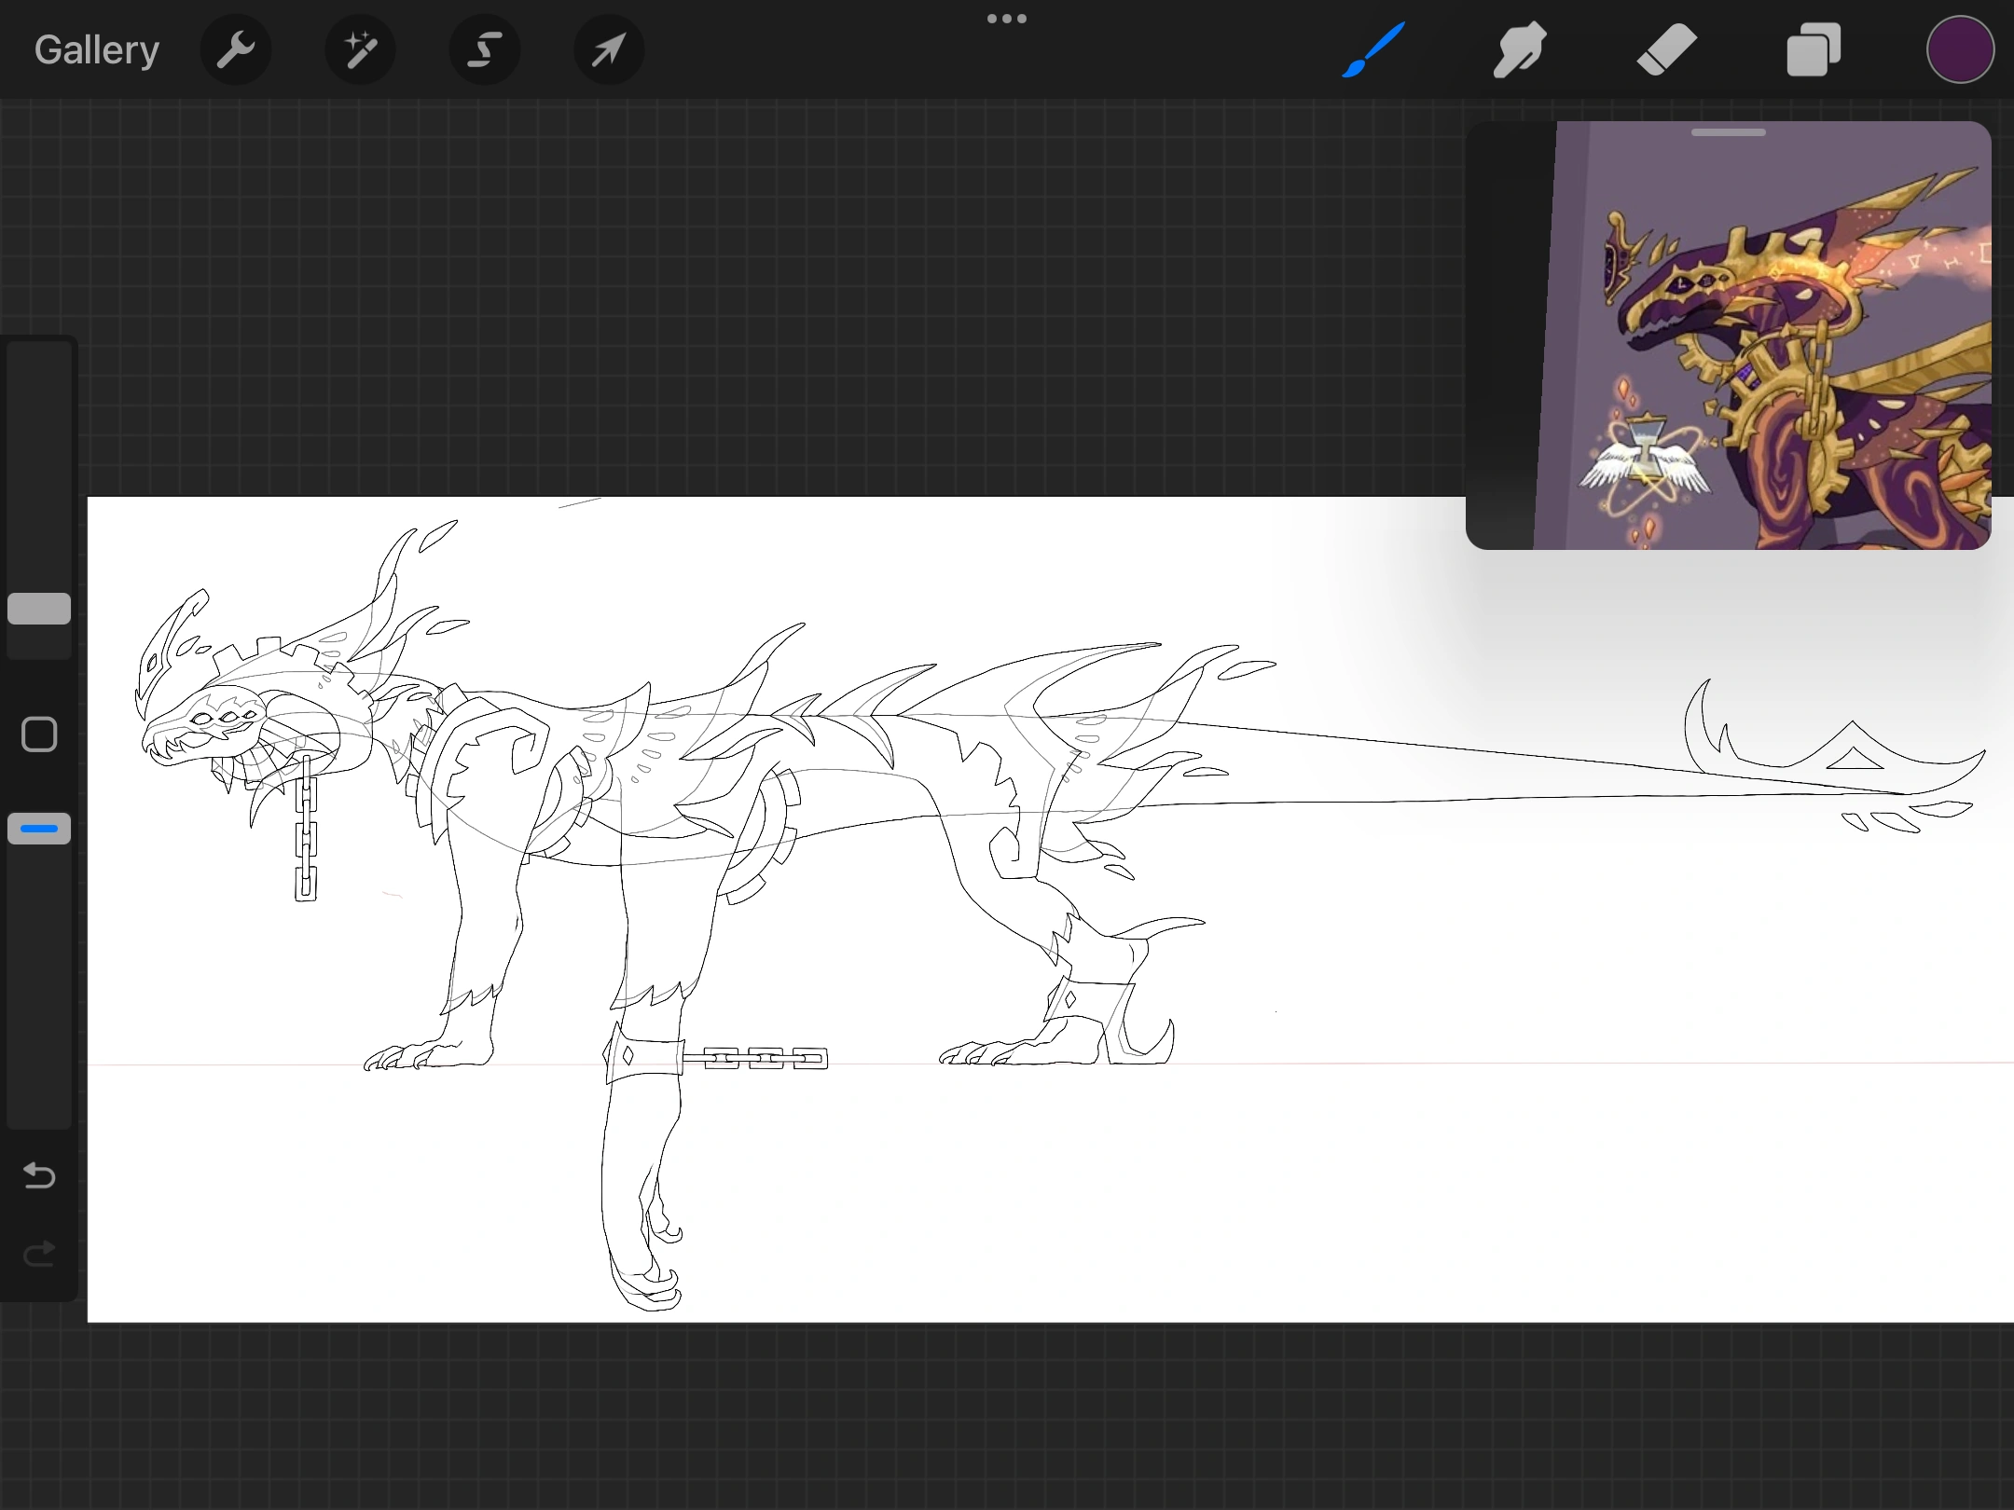2014x1510 pixels.
Task: Open the Actions menu with the wrench icon
Action: tap(236, 48)
